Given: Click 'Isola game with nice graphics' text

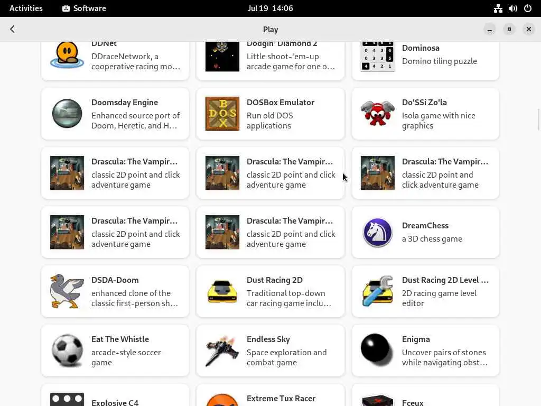Looking at the screenshot, I should click(x=439, y=121).
